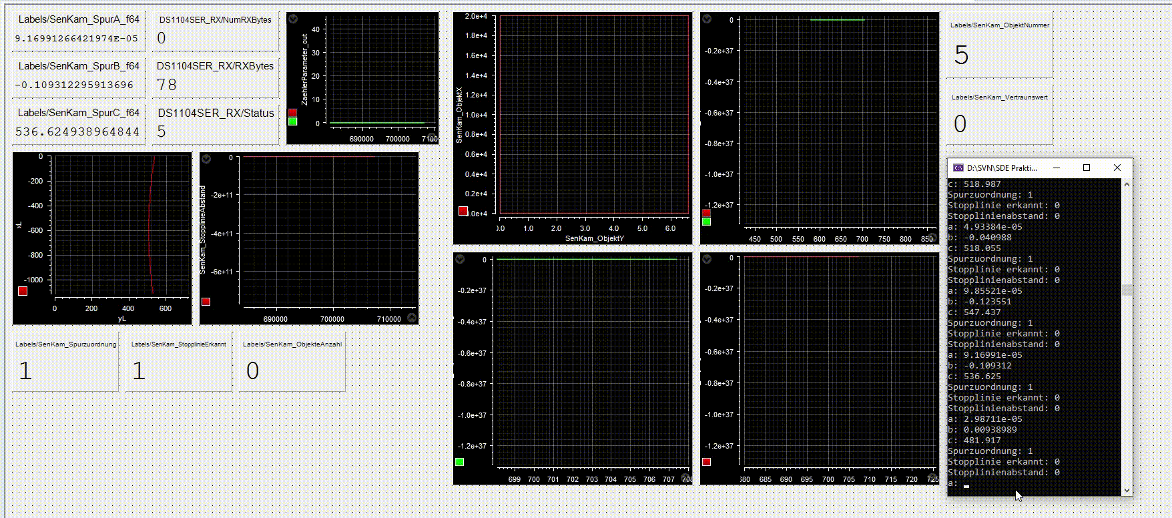Click console scrollbar down arrow

pyautogui.click(x=1127, y=491)
